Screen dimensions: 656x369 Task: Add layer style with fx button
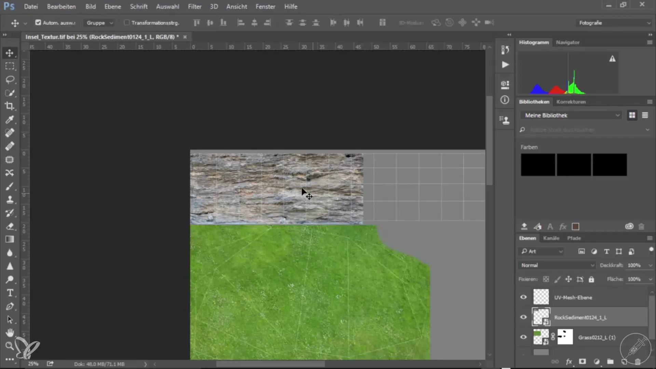click(569, 362)
